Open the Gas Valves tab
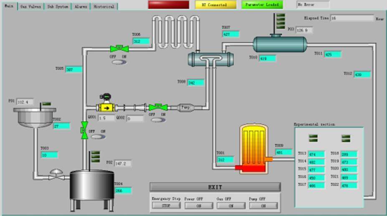This screenshot has height=216, width=387. (30, 6)
